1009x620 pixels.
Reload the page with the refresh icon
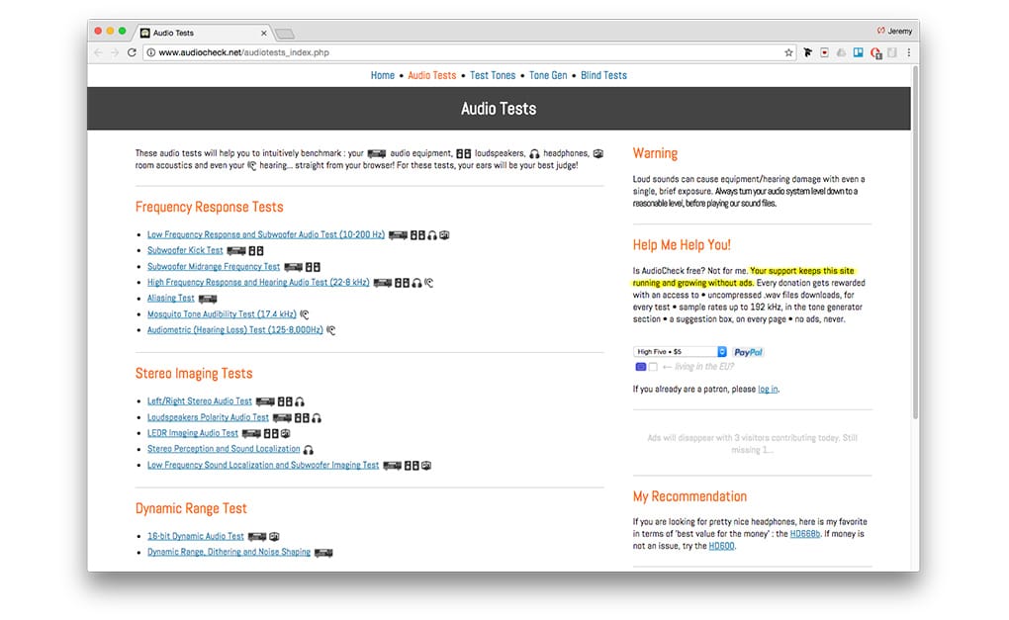132,52
